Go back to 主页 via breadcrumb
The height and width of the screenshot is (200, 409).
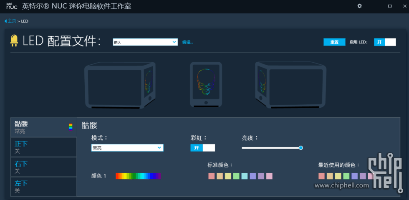tap(12, 21)
